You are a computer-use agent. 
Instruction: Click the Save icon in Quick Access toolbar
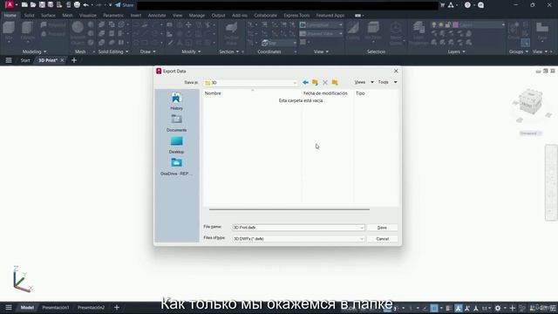(x=42, y=5)
